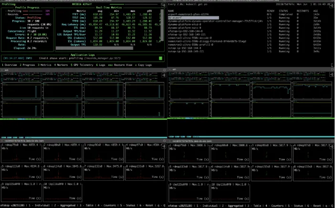Screen dimensions: 335x208
Task: Select Counters view in right efatop
Action: [275, 206]
